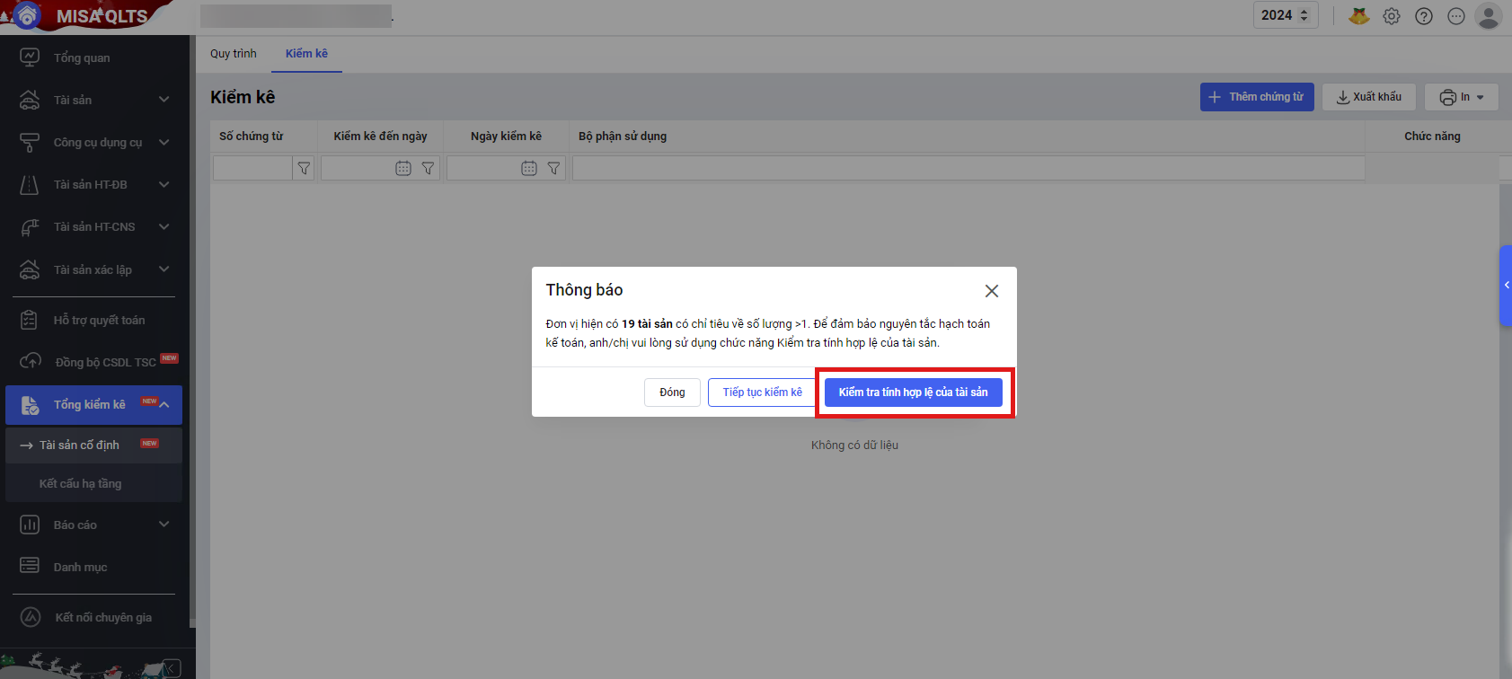Click the Tiếp tục kiểm kê button

762,392
